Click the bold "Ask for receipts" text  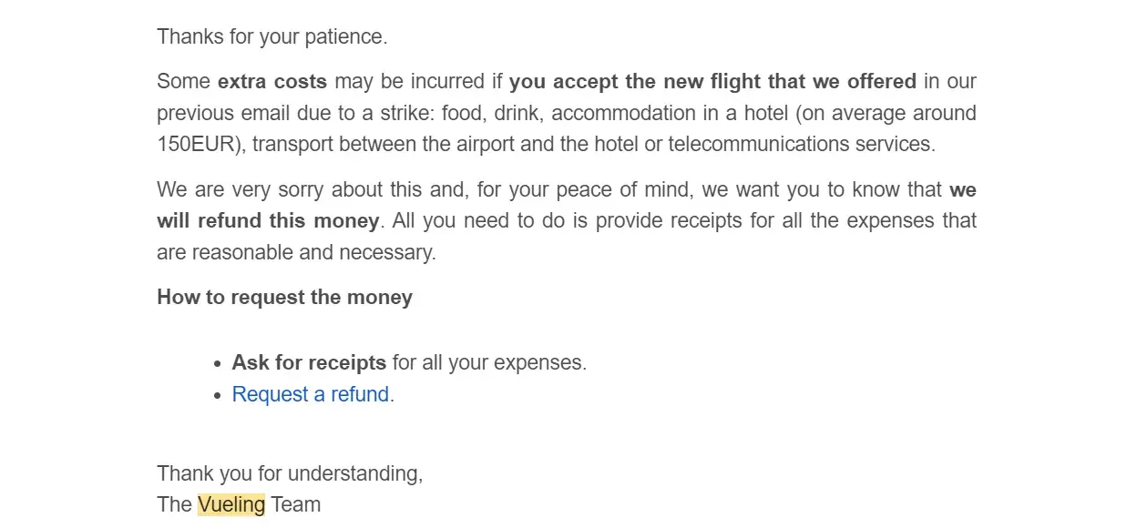(x=309, y=362)
